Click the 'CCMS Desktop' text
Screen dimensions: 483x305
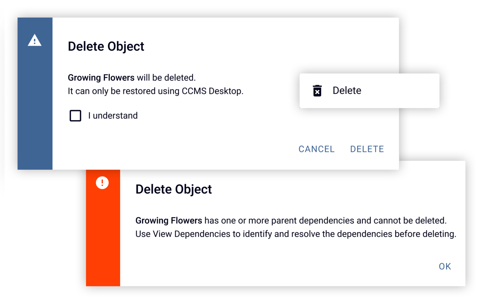pos(212,91)
